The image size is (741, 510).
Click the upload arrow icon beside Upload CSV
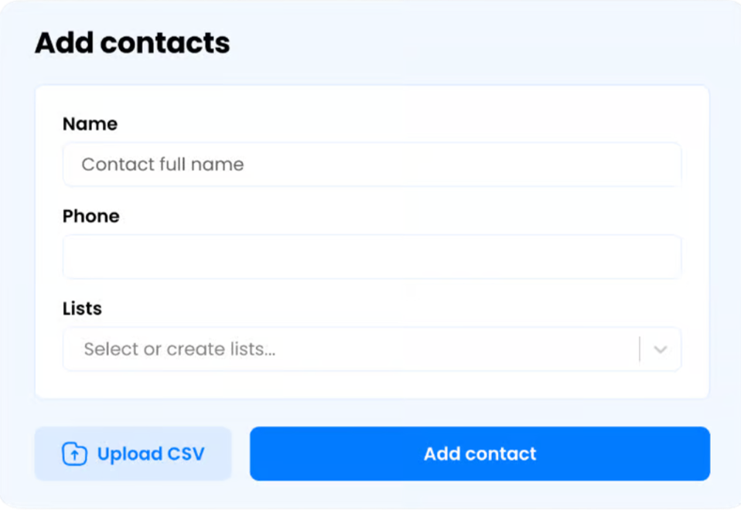[75, 454]
